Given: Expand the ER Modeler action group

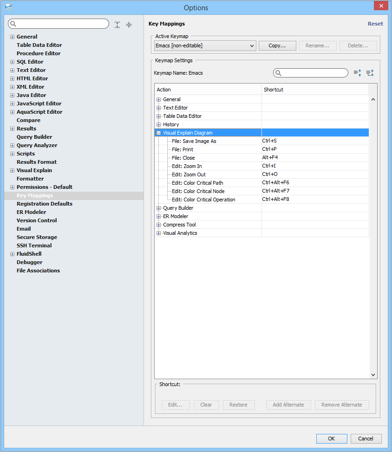Looking at the screenshot, I should 158,217.
